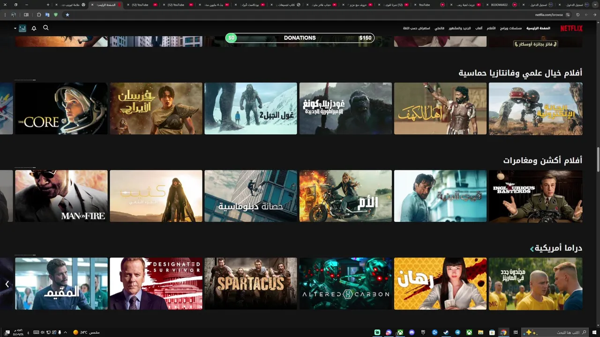The width and height of the screenshot is (600, 337).
Task: Open the Battle.net taskbar icon
Action: coord(435,332)
